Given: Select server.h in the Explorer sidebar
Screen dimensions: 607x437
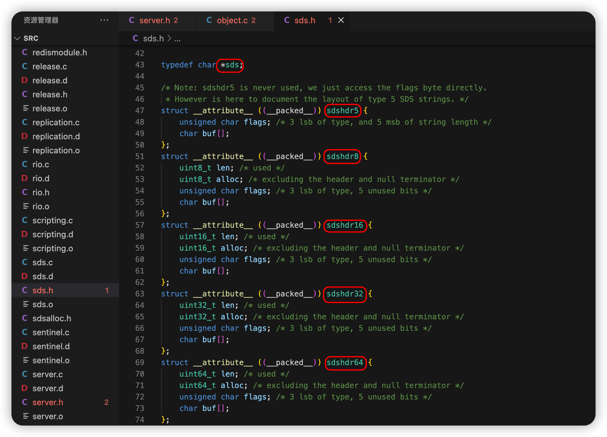Looking at the screenshot, I should click(48, 402).
